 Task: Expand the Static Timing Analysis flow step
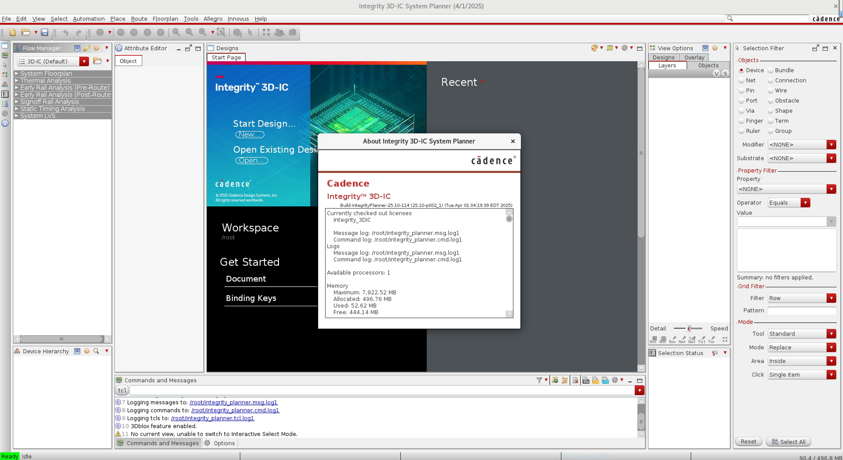pos(16,109)
